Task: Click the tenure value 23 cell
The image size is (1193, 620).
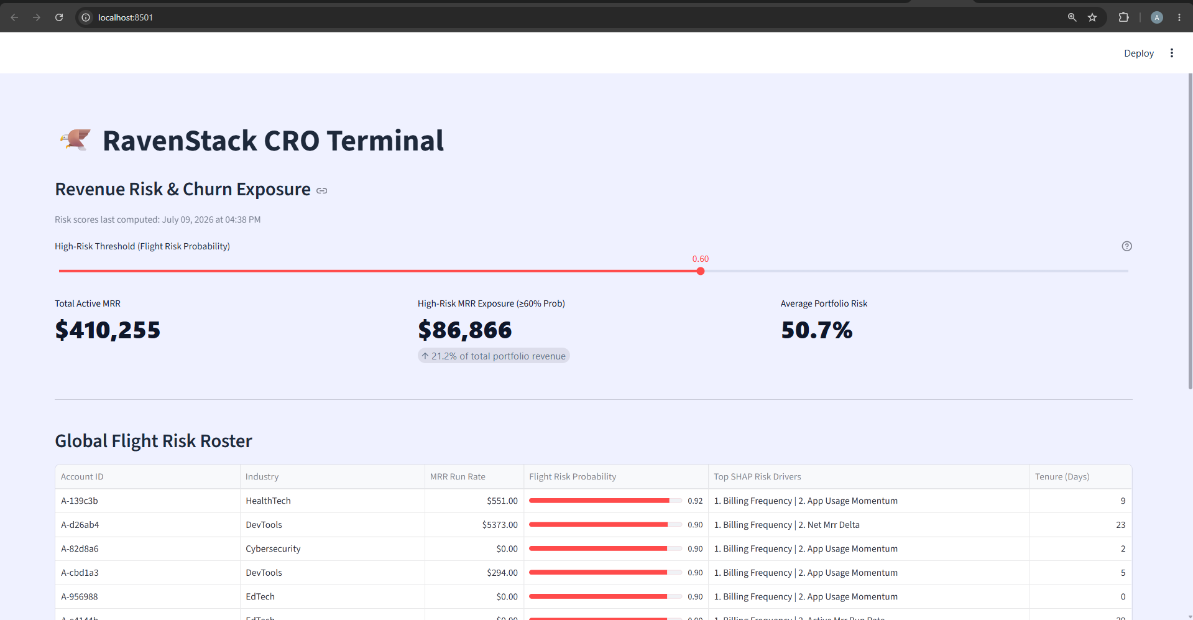Action: coord(1080,525)
